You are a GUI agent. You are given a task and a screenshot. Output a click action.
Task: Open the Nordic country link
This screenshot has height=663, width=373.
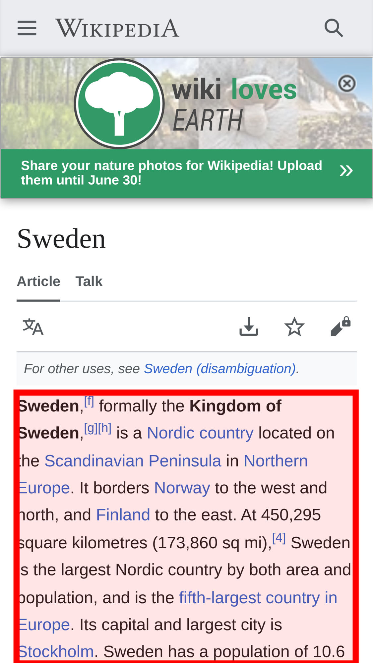click(200, 433)
